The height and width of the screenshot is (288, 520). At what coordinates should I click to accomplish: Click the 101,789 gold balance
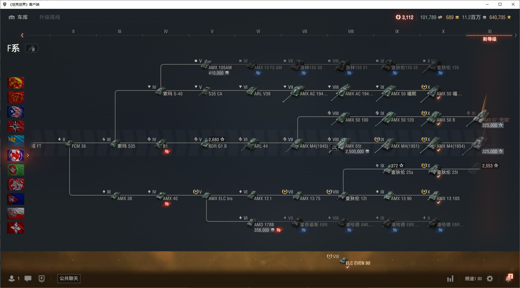[431, 17]
